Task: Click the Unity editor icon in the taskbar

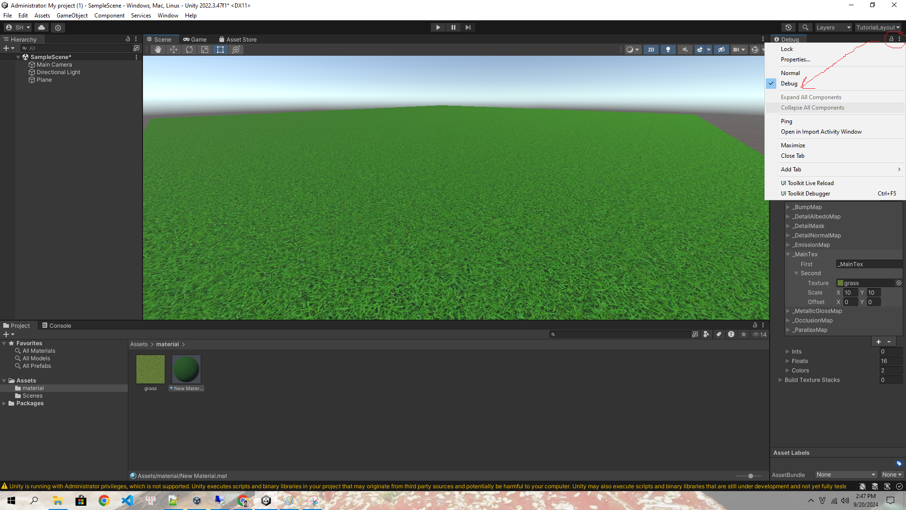Action: (266, 501)
